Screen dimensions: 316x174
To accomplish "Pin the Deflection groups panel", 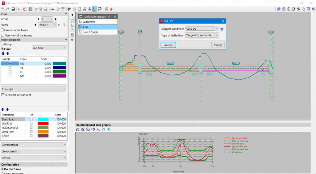I will 110,17.
